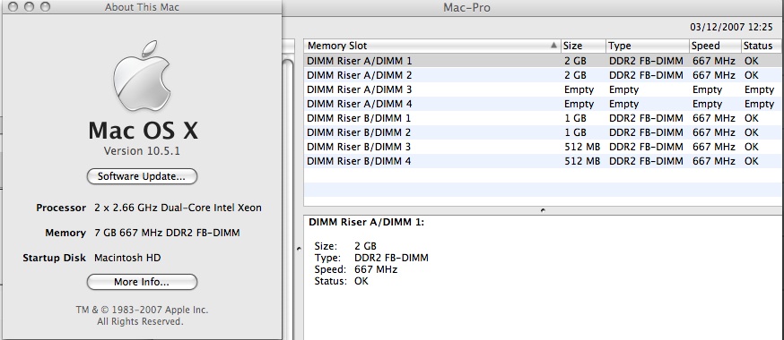Sort by the Memory Slot column header

pos(432,46)
